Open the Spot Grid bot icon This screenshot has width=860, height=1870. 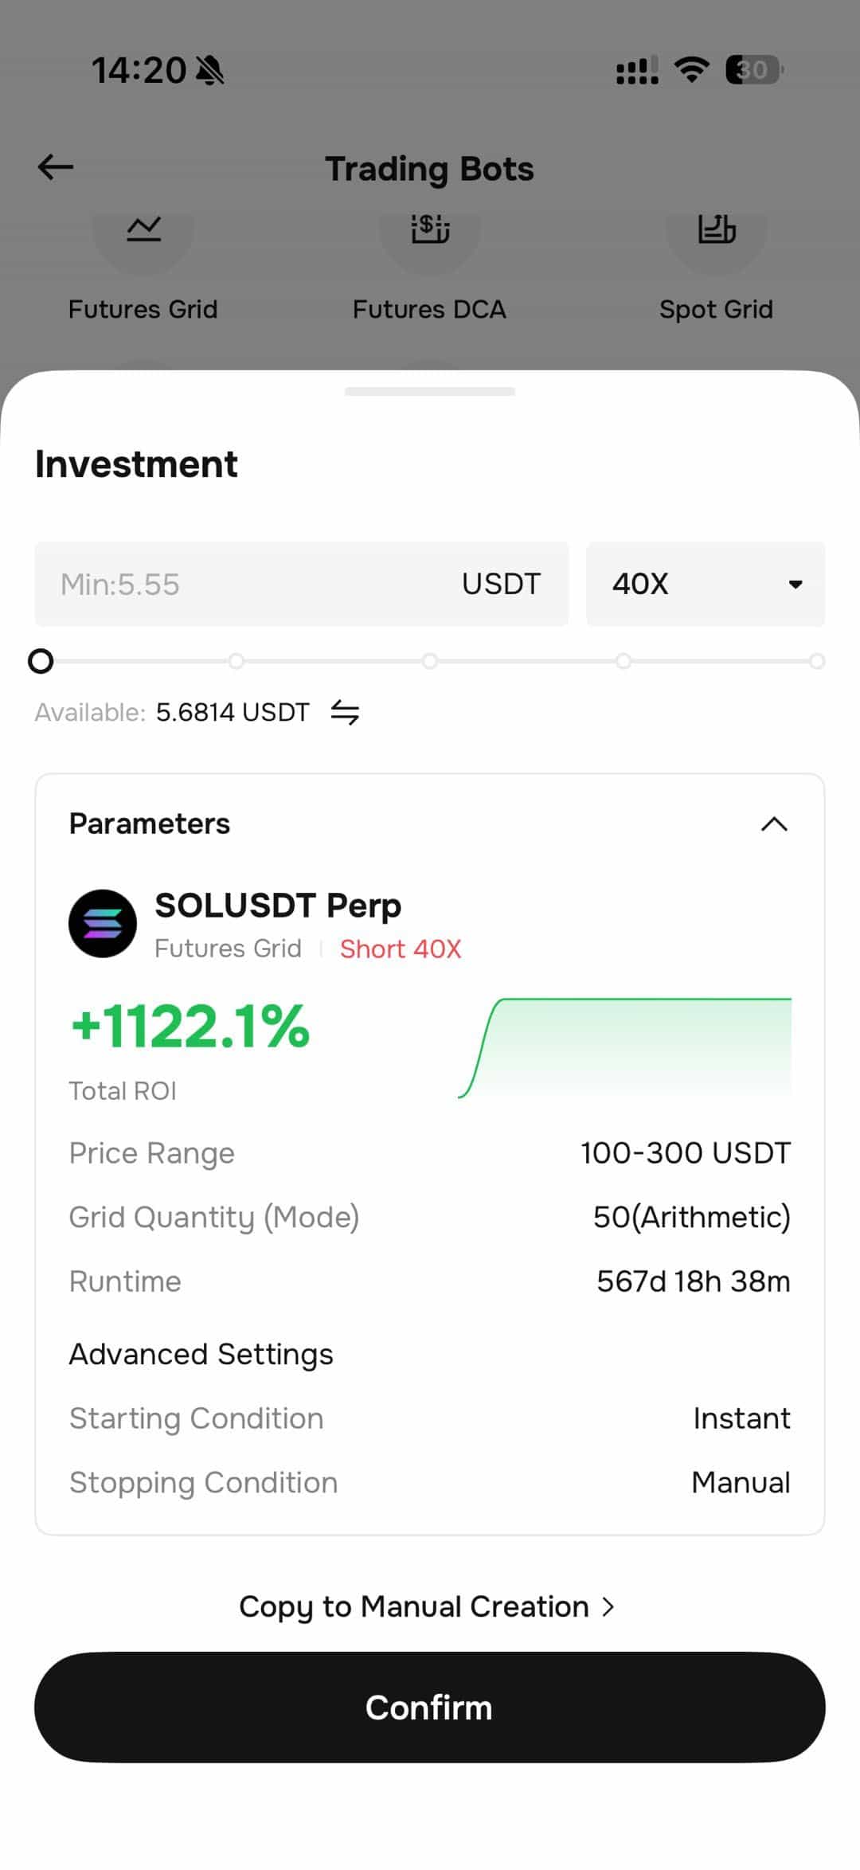tap(716, 231)
